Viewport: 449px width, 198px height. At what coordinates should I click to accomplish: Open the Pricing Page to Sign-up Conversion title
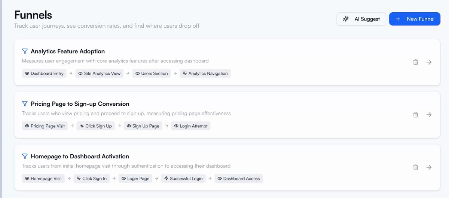(x=80, y=104)
